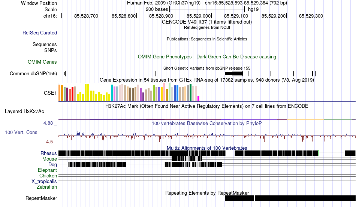Click the 85,528,900 ruler coordinate
Screen dimensions: 356x207
coord(161,16)
